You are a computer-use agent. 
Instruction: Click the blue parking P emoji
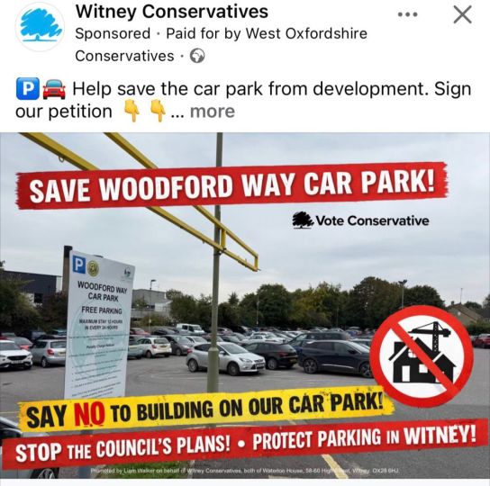click(x=28, y=89)
